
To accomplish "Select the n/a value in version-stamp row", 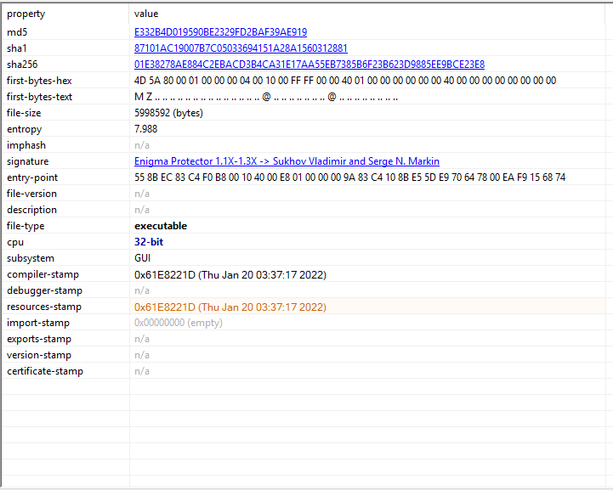I will (x=141, y=355).
